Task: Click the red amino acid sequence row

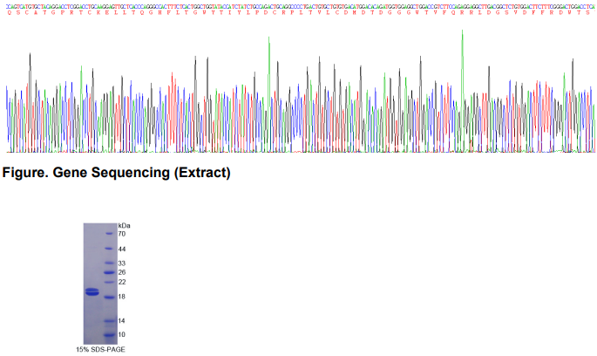Action: [x=301, y=12]
